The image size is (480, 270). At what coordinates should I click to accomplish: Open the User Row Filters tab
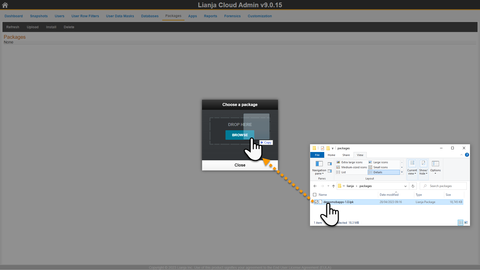tap(85, 16)
